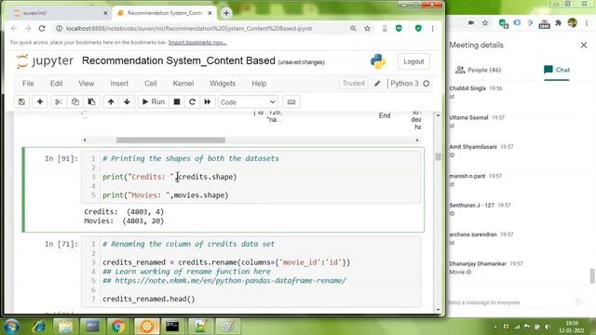Switch to People (46) tab
This screenshot has width=596, height=335.
(x=478, y=70)
